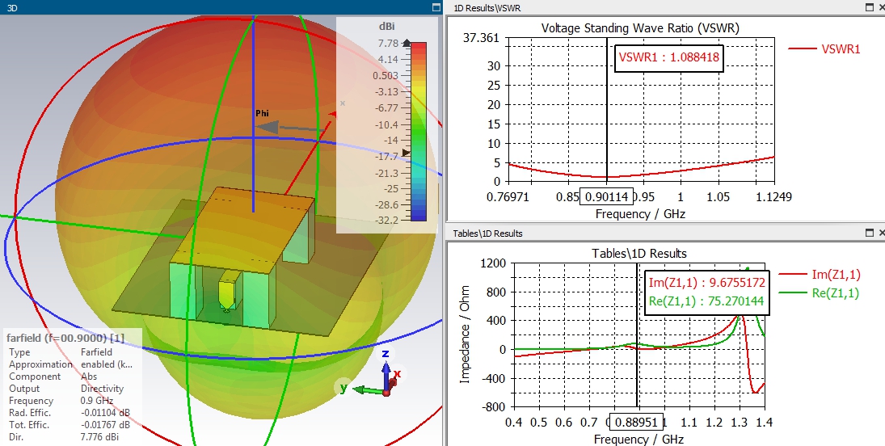This screenshot has height=446, width=885.
Task: Select the yellow feed probe under the patch
Action: tap(227, 290)
